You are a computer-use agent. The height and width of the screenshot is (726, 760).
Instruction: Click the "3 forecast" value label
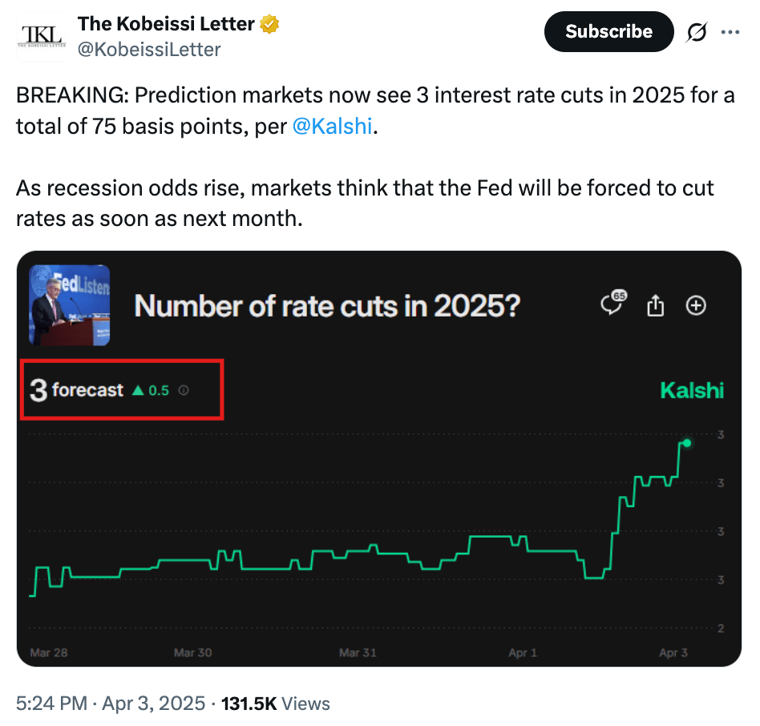(x=77, y=390)
